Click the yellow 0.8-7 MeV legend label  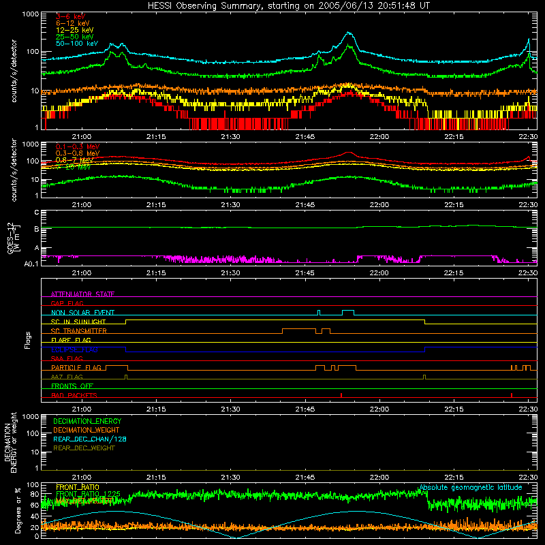coord(74,160)
